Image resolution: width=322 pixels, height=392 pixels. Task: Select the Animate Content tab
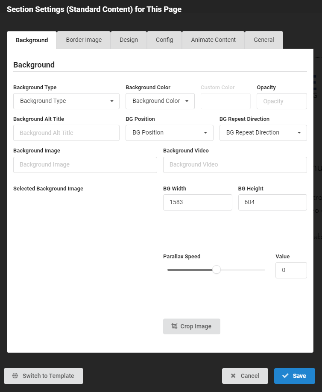213,40
